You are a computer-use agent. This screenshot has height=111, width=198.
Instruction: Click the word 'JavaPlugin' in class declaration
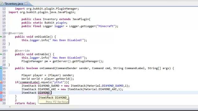81,19
